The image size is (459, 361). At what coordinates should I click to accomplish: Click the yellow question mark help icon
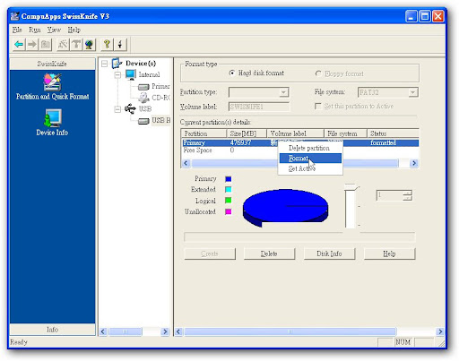(x=107, y=45)
